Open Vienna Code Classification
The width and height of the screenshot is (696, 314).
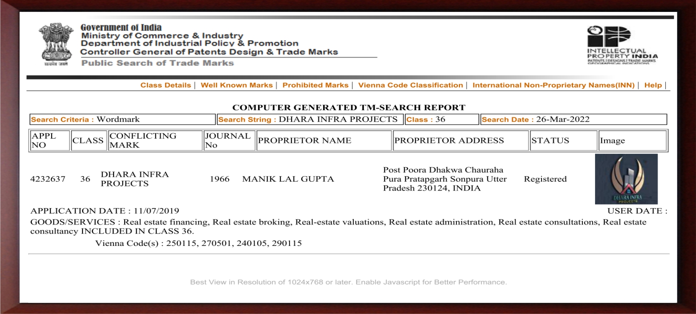(410, 85)
